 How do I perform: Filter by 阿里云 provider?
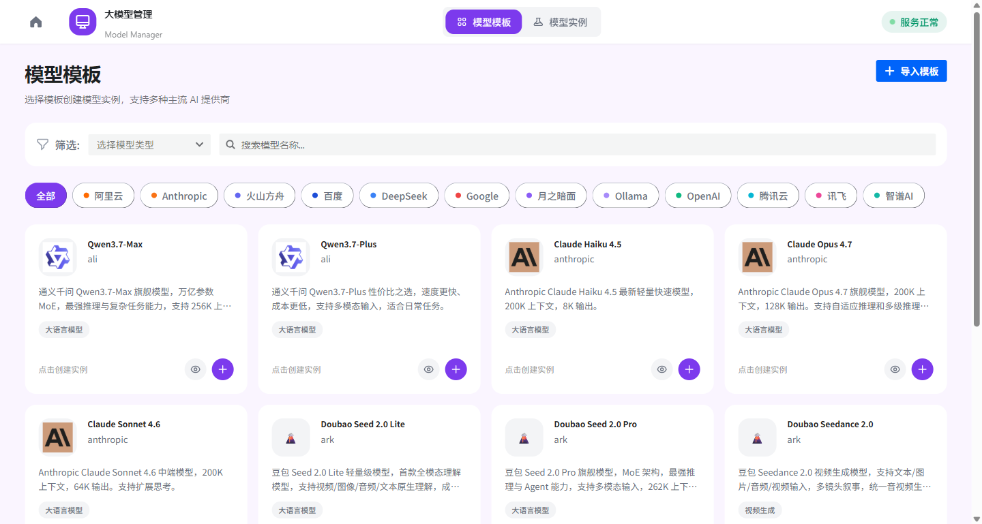(x=104, y=196)
